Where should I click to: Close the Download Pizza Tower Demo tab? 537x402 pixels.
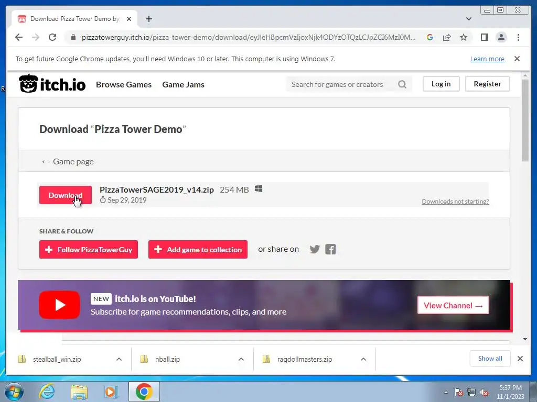[129, 19]
